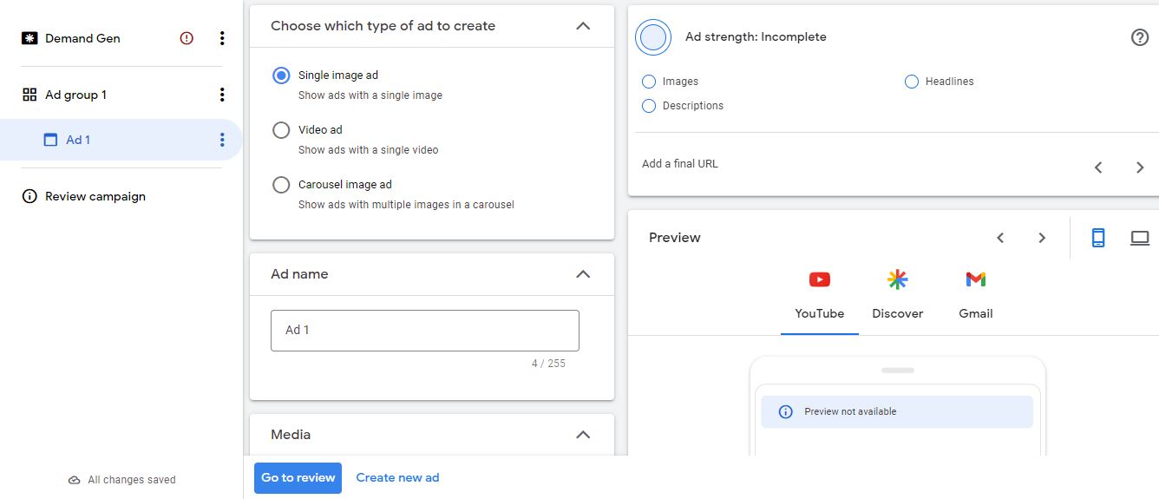Select the Single image ad option
The image size is (1159, 499).
(281, 76)
